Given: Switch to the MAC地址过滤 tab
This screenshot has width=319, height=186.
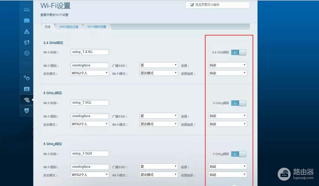Looking at the screenshot, I should (69, 27).
